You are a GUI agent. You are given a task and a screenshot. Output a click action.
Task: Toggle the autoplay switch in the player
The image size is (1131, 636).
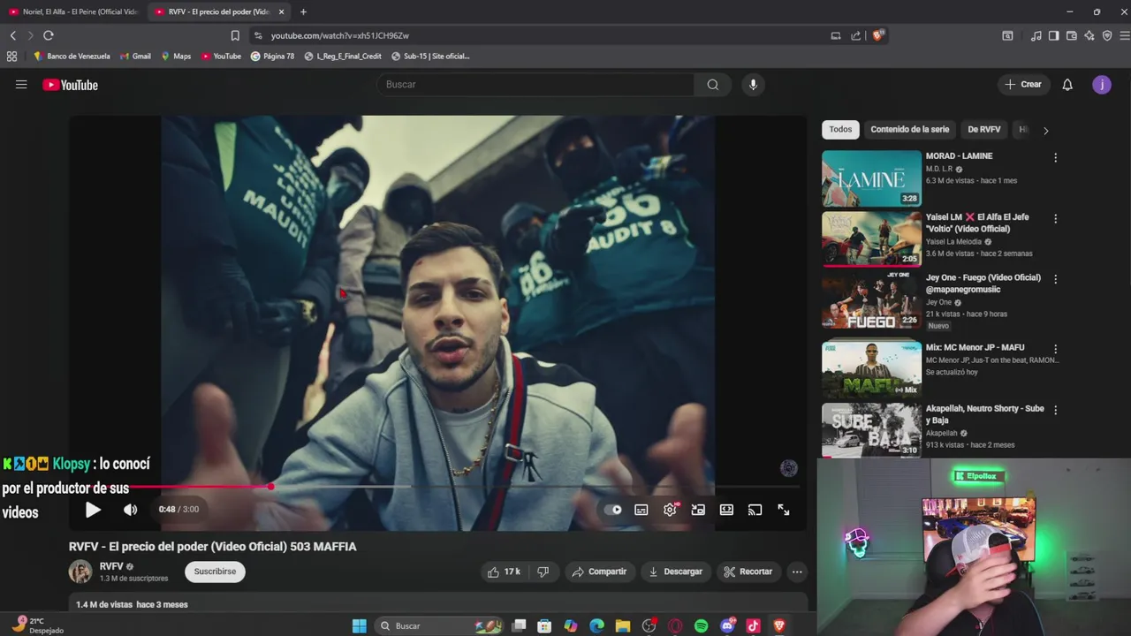click(x=613, y=510)
